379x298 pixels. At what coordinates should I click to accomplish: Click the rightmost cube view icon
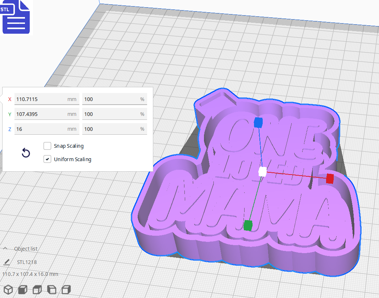pyautogui.click(x=66, y=290)
